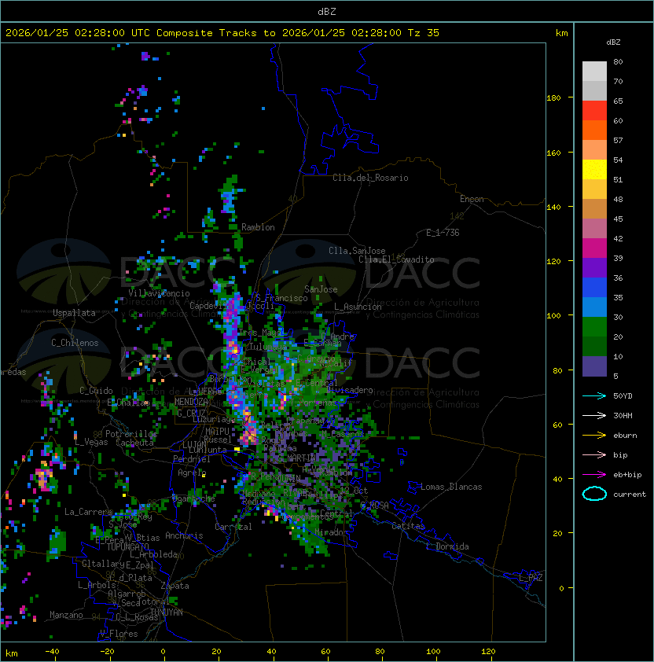Click the cyan 'current' ellipse symbol
The height and width of the screenshot is (662, 654).
click(x=594, y=494)
